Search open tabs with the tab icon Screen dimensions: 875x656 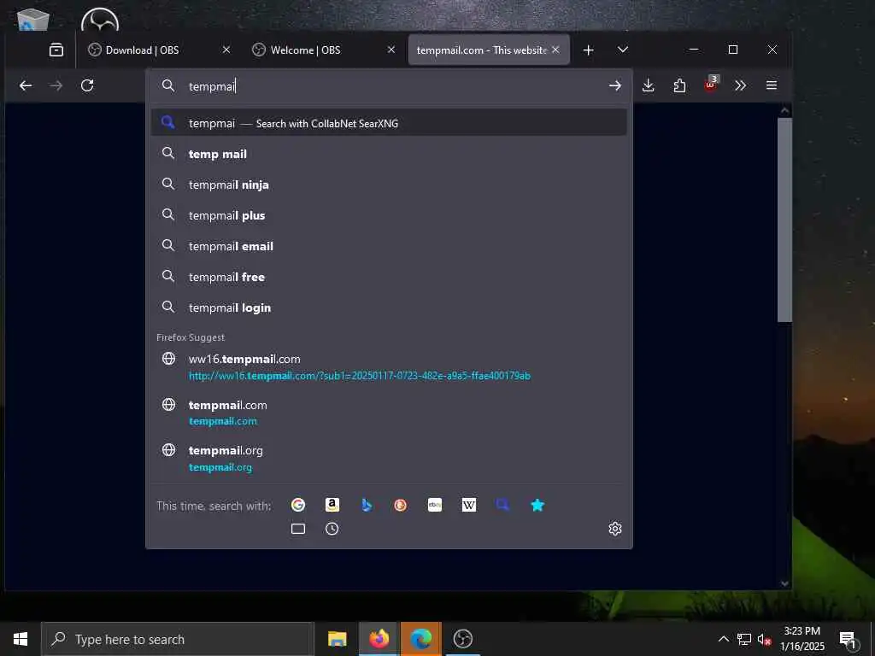(x=298, y=529)
